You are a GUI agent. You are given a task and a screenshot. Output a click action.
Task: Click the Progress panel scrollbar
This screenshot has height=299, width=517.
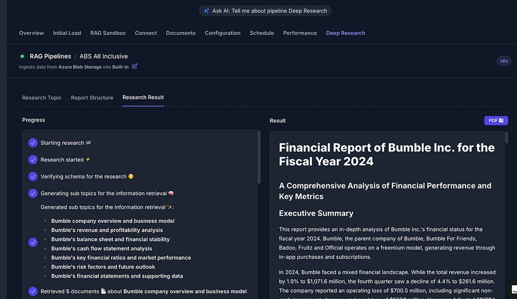[x=259, y=157]
